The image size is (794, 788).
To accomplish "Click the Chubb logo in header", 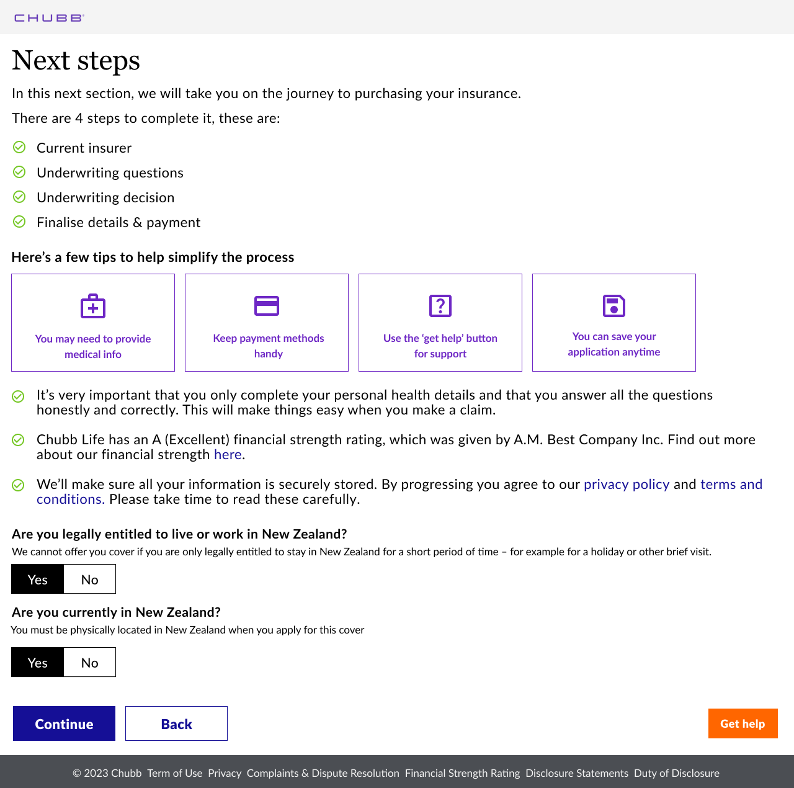I will tap(49, 18).
